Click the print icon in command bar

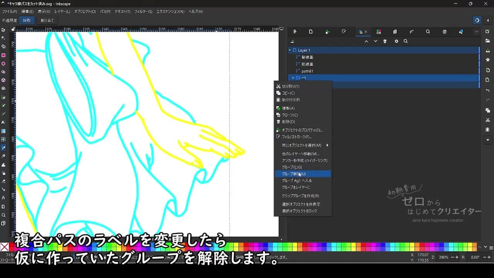click(x=488, y=60)
